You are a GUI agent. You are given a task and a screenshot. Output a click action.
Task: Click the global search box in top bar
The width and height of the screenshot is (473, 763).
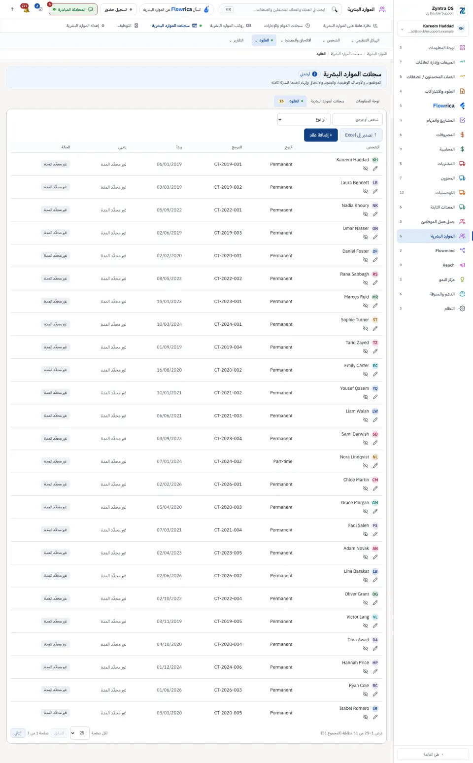click(x=281, y=9)
